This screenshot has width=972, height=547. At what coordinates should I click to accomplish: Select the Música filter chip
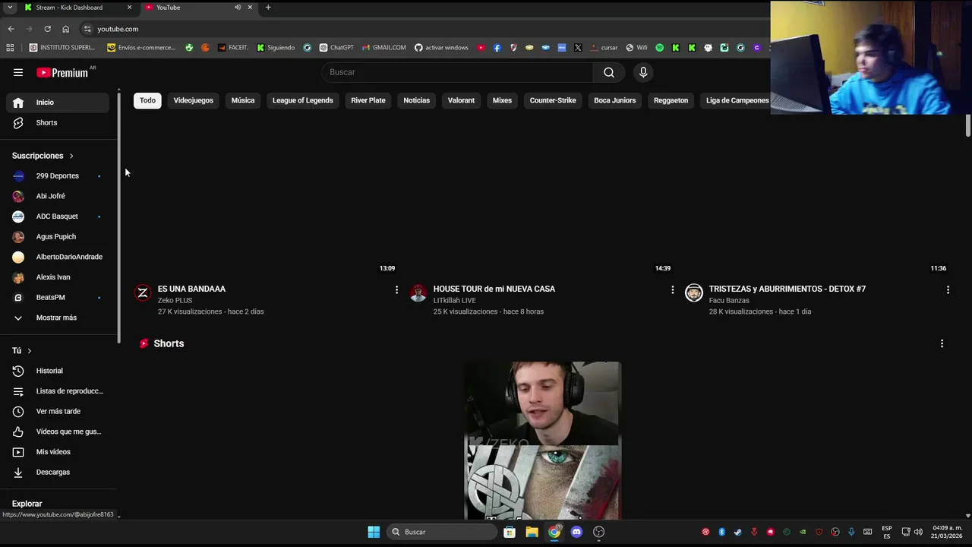pyautogui.click(x=243, y=100)
